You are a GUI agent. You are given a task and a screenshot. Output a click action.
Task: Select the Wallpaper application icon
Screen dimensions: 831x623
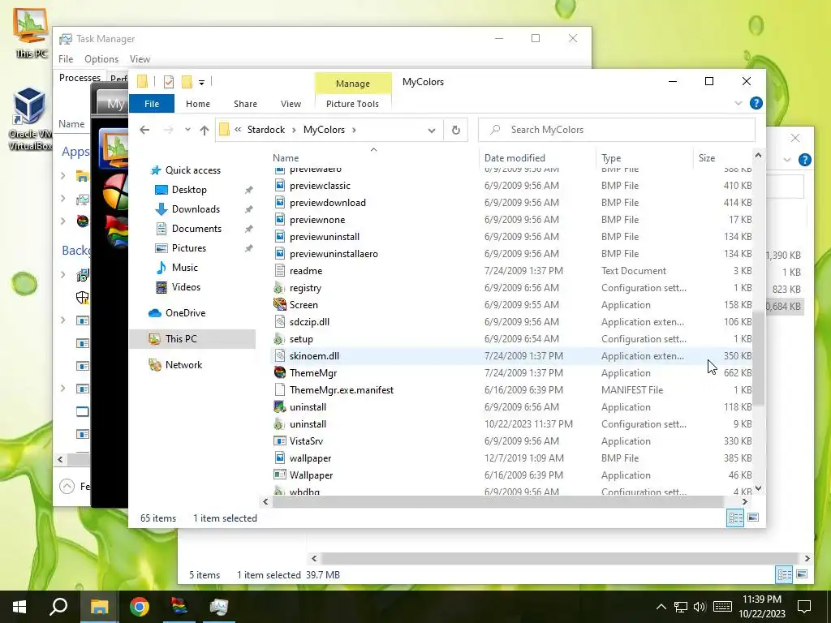(280, 475)
